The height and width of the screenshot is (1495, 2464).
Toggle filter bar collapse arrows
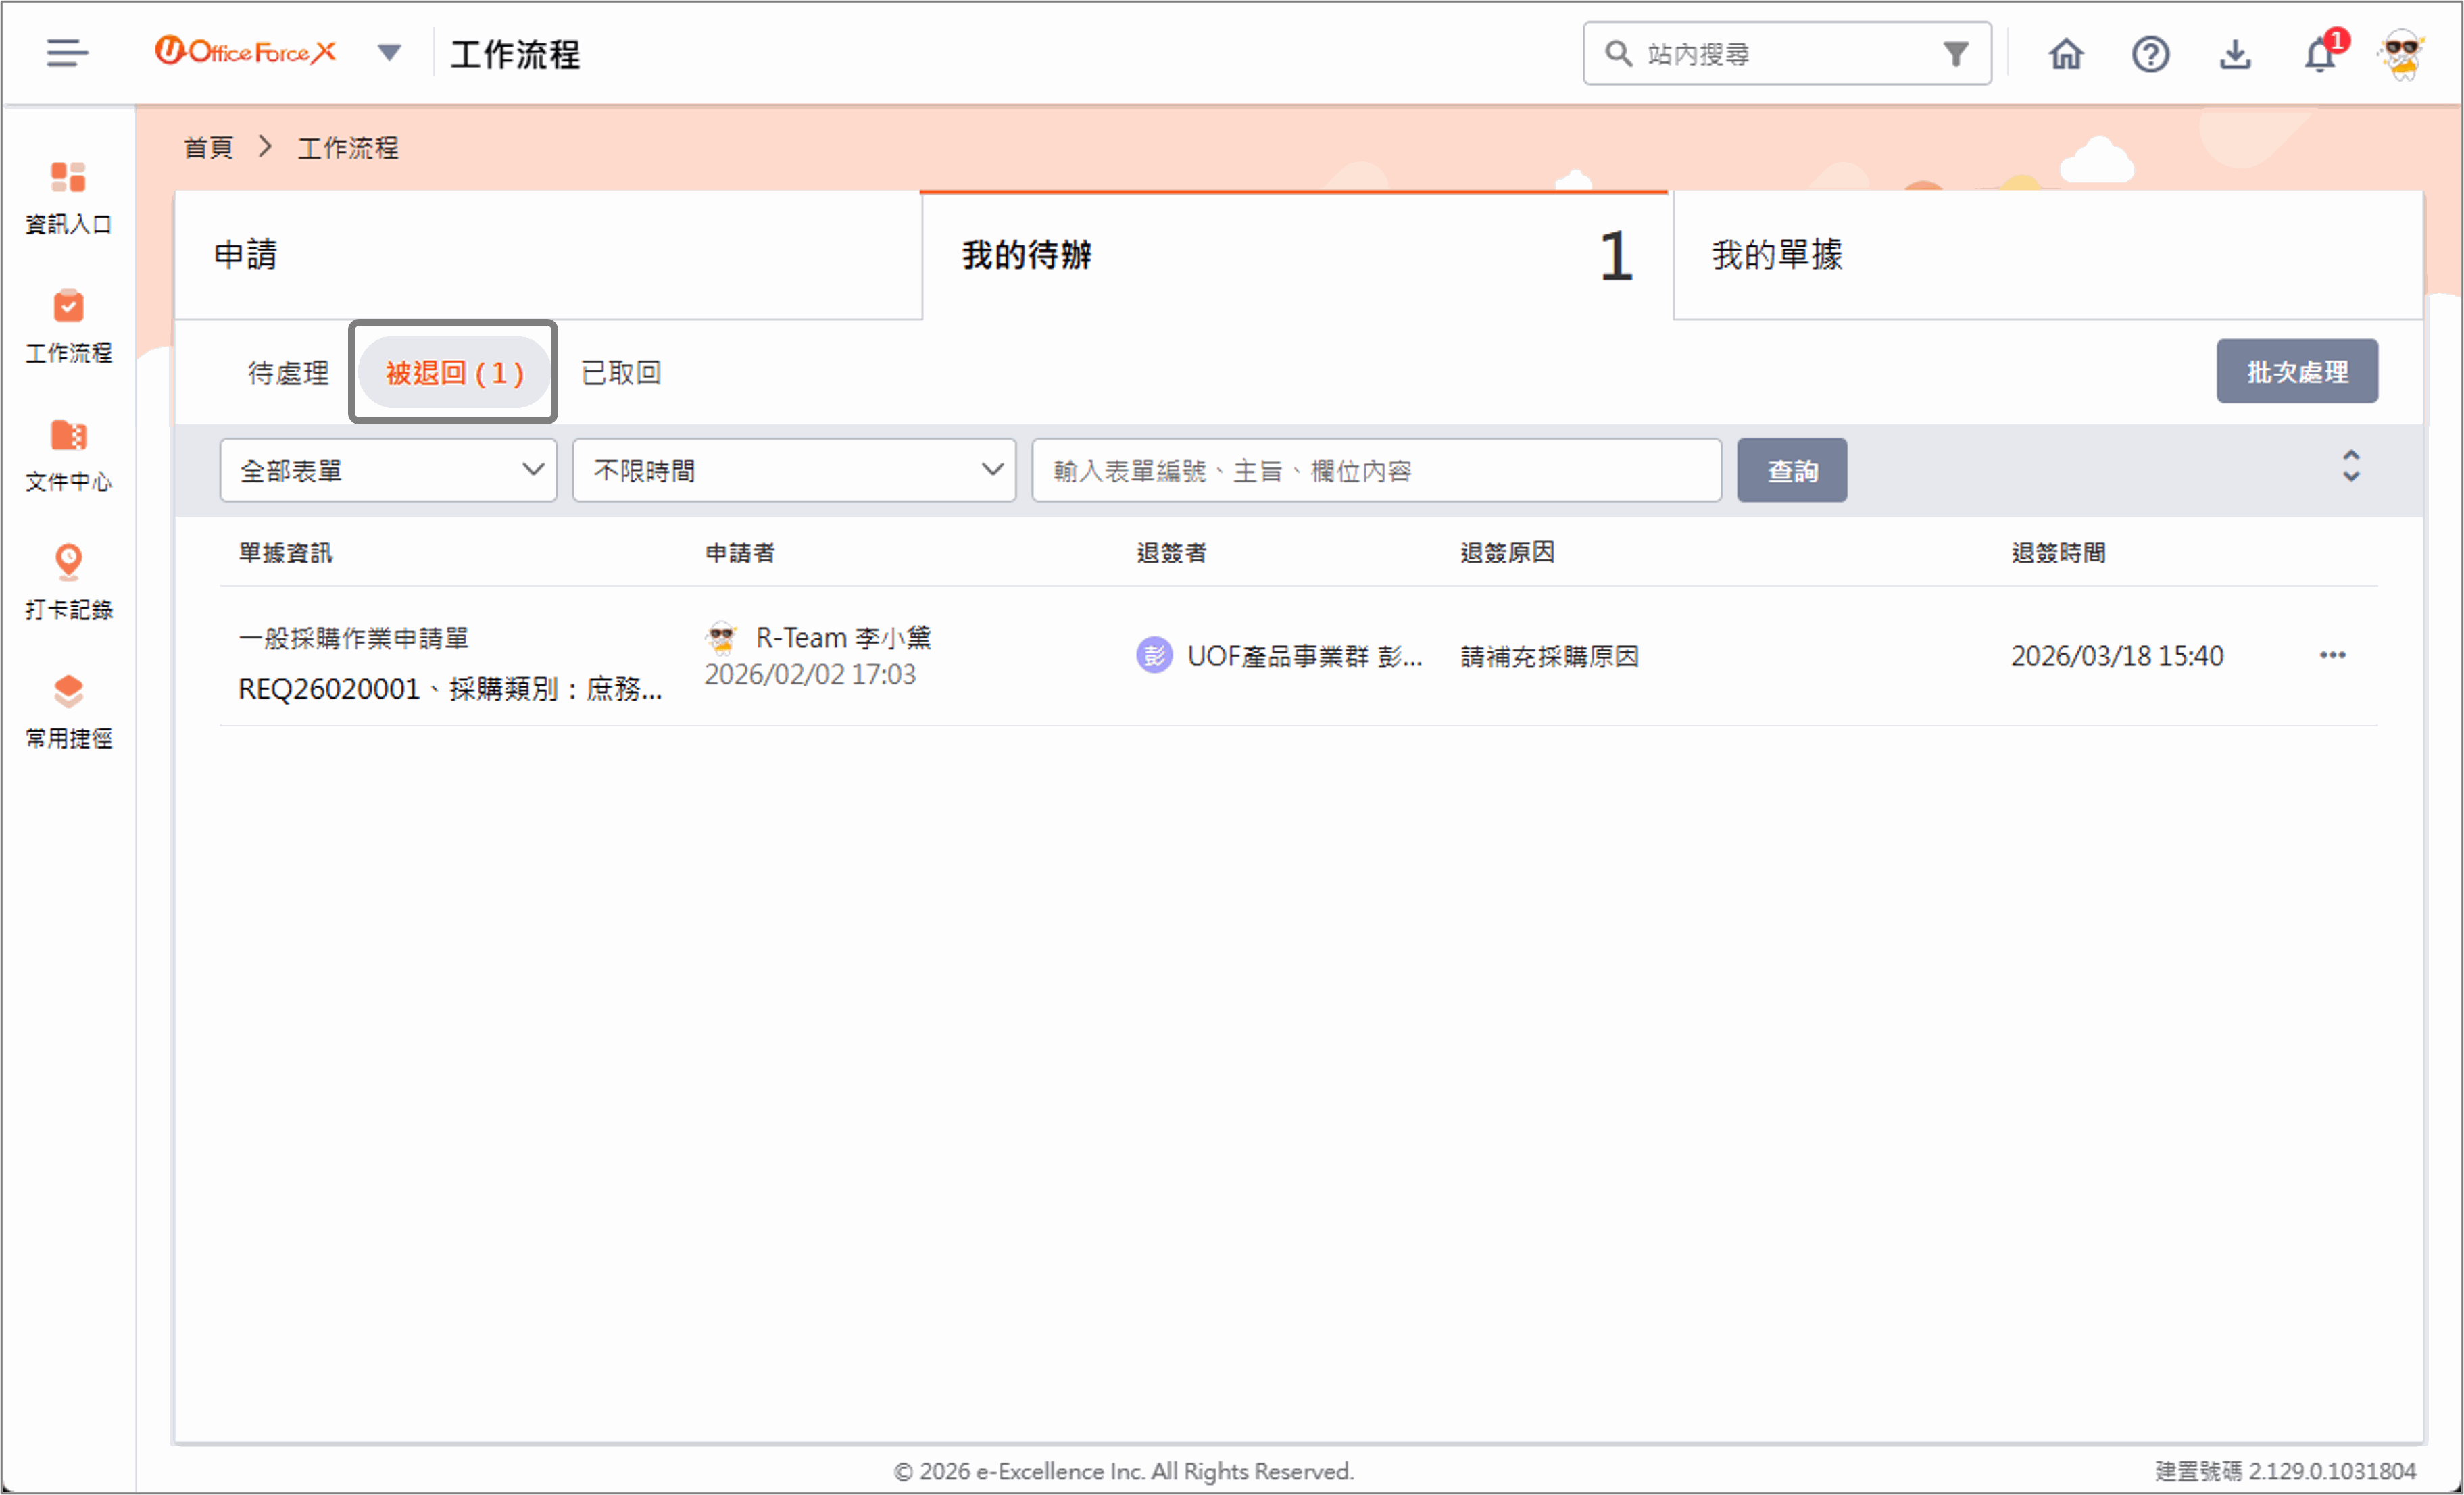2351,467
